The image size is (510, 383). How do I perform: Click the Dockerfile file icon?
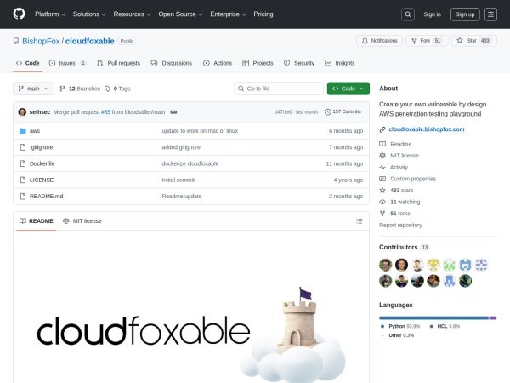[23, 163]
